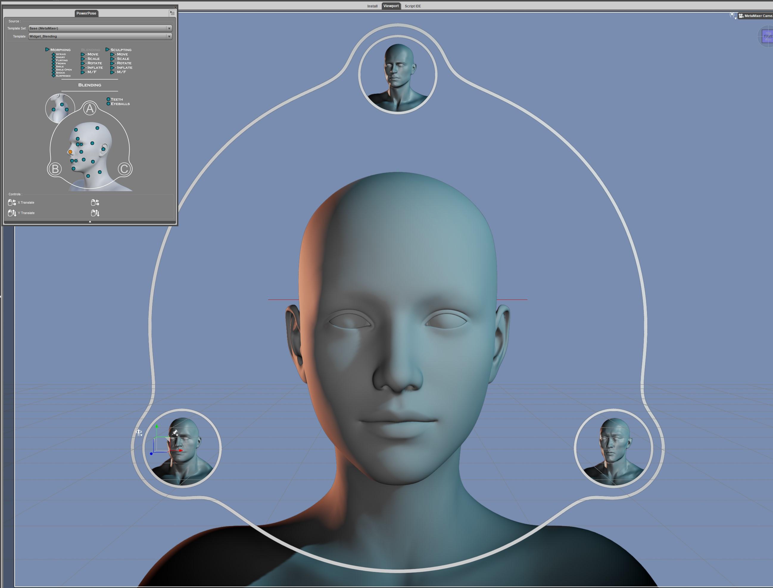The image size is (773, 588).
Task: Click the ear control point on head
Action: pyautogui.click(x=103, y=149)
